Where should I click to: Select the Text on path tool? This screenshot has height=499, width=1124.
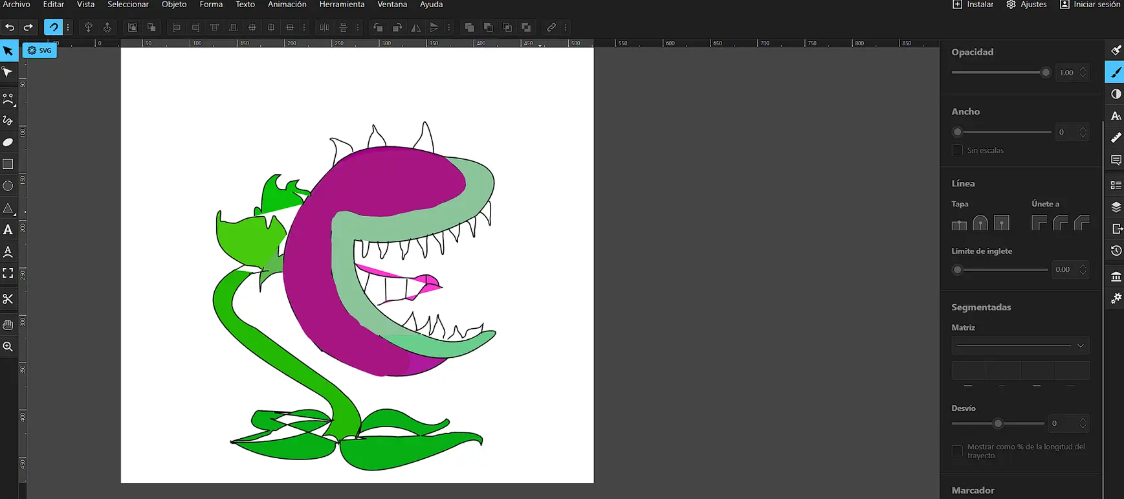(x=8, y=252)
